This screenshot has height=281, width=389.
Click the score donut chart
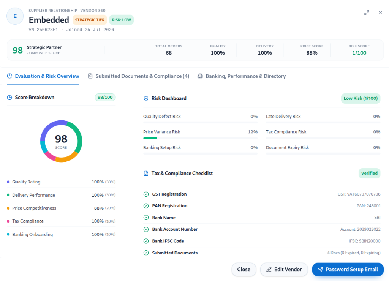pos(61,141)
